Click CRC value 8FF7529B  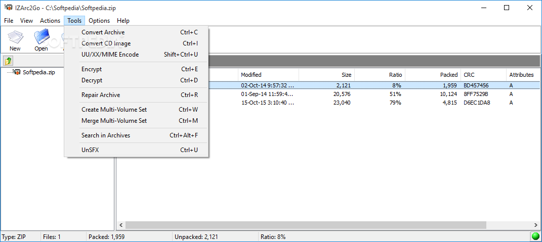pos(477,94)
